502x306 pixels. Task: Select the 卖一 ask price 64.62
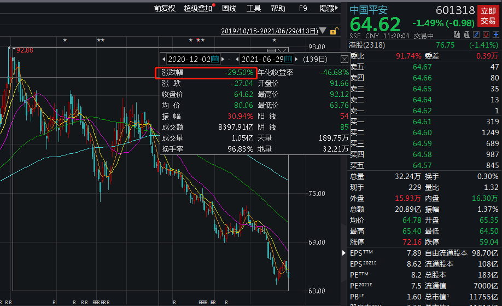[x=422, y=111]
